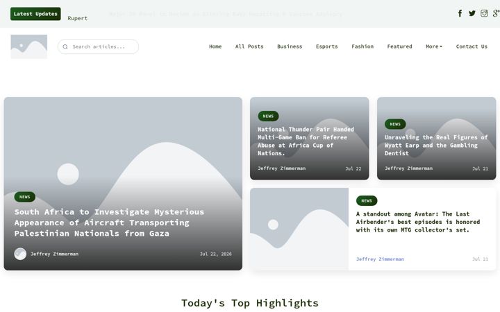Open the Fashion category menu item
500x312 pixels.
tap(362, 46)
